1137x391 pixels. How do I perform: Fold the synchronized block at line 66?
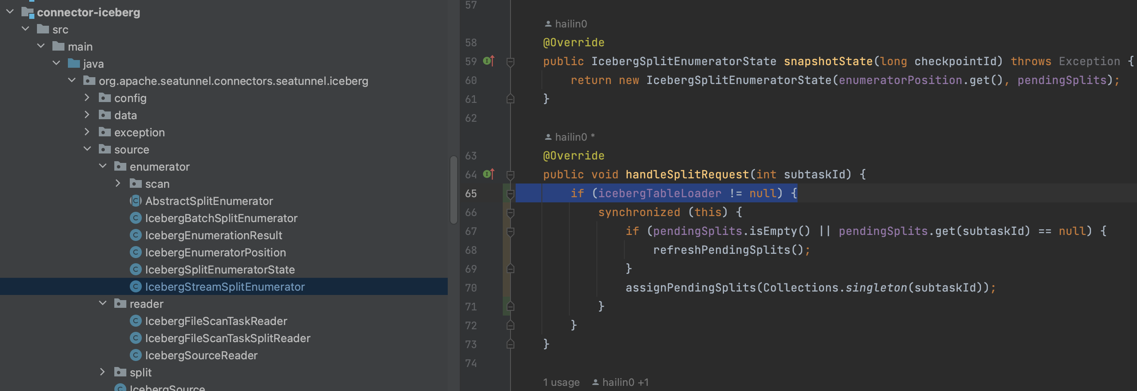point(510,212)
